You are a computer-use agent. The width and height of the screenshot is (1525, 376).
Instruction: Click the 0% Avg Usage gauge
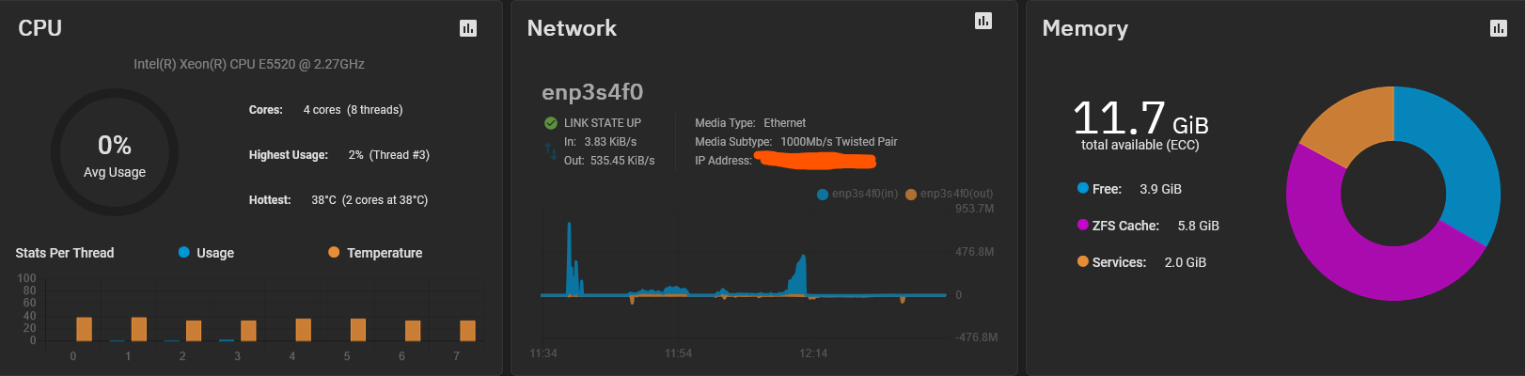115,152
